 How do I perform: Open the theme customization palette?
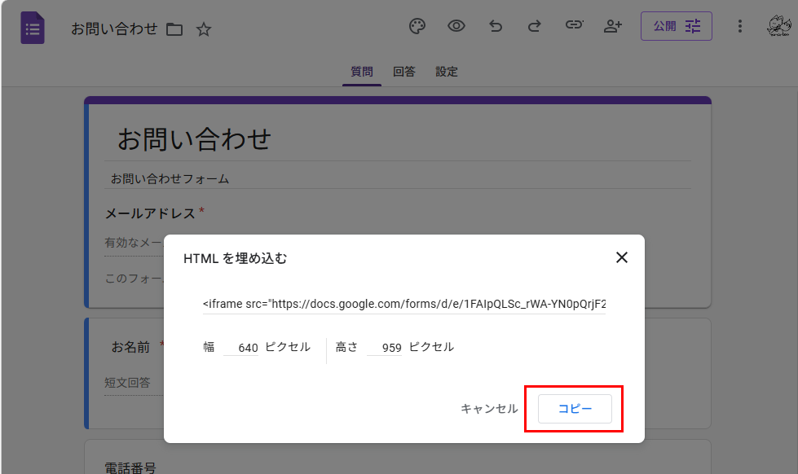(x=417, y=25)
